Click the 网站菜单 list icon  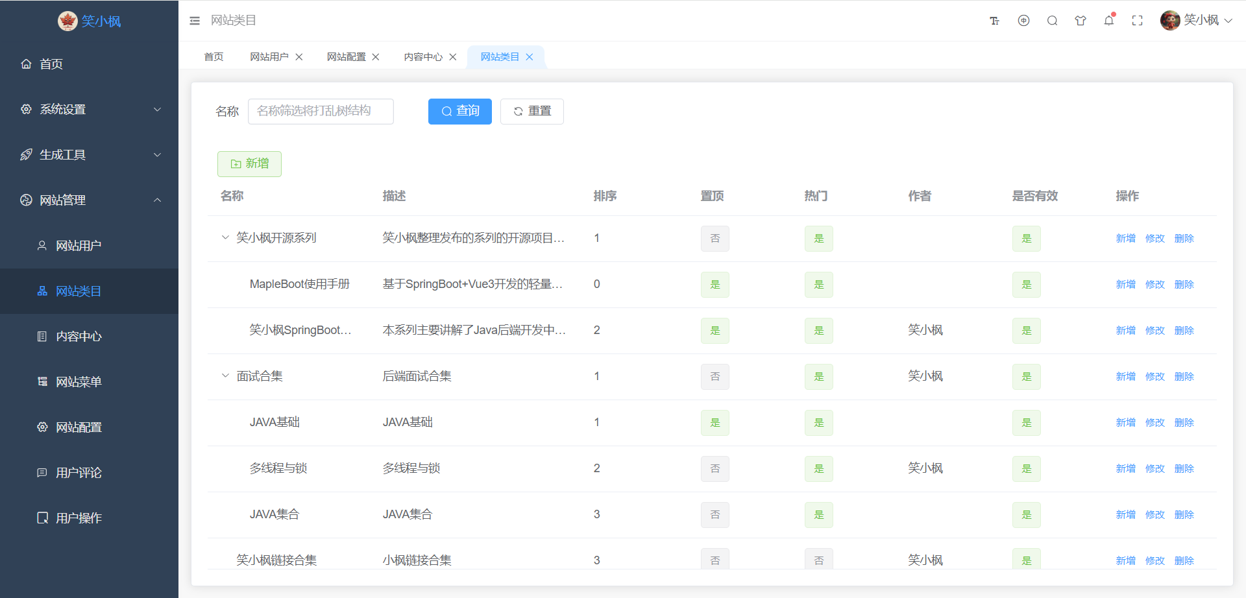42,381
